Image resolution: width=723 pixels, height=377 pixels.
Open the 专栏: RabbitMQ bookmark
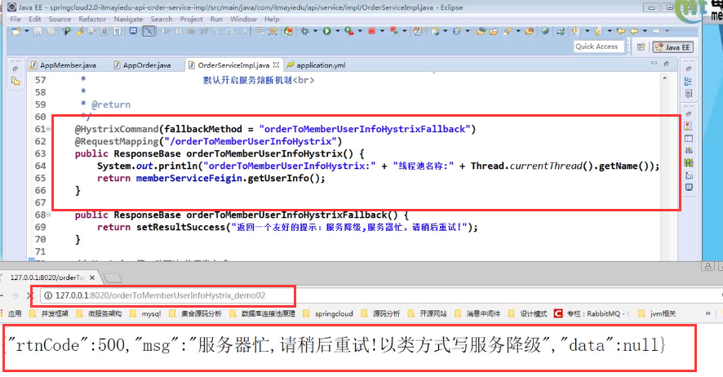pos(591,313)
